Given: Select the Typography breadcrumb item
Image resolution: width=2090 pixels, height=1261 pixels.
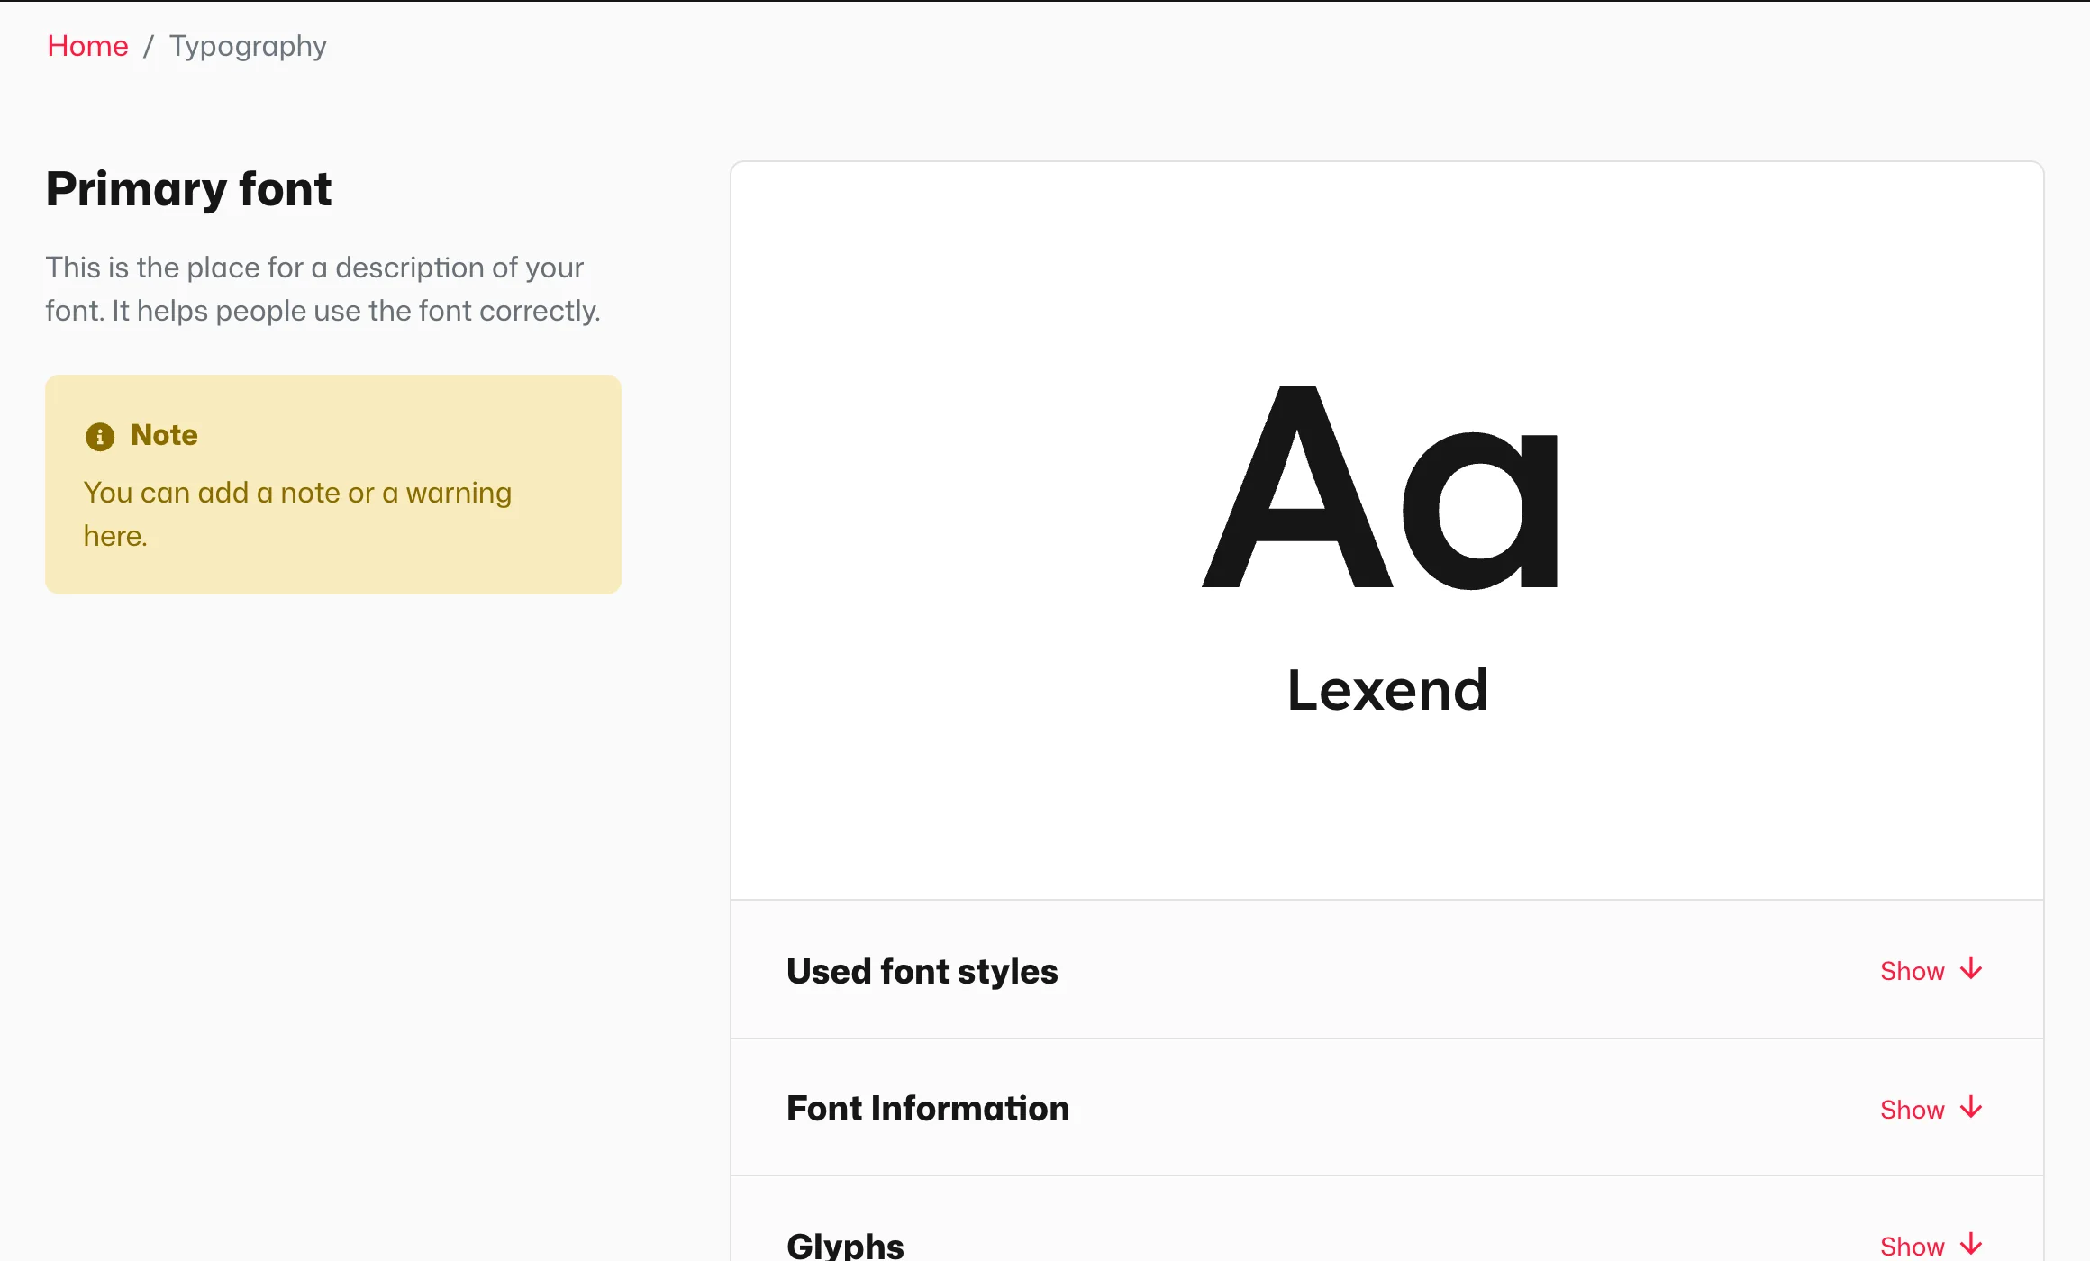Looking at the screenshot, I should [248, 46].
